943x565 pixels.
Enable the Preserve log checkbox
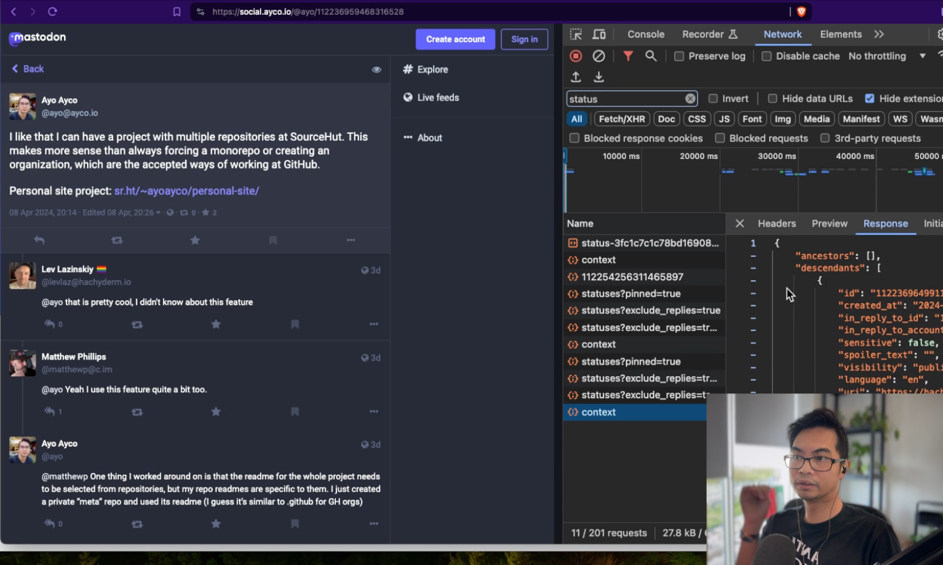coord(679,56)
